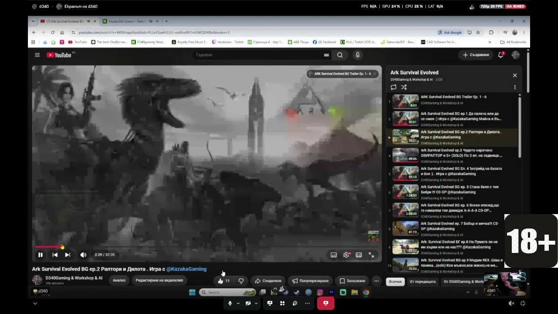Open the D340gaming Stream bookmark
Viewport: 558px width, 314px height.
[x=148, y=42]
